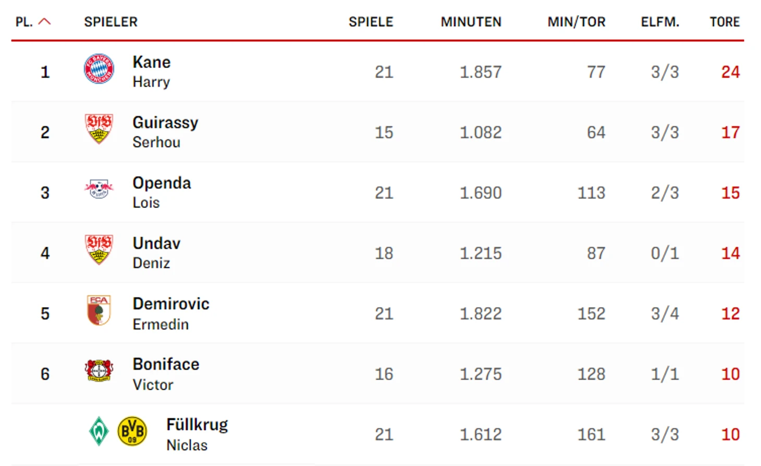Image resolution: width=761 pixels, height=466 pixels.
Task: Open Harry Kane player link
Action: click(152, 71)
